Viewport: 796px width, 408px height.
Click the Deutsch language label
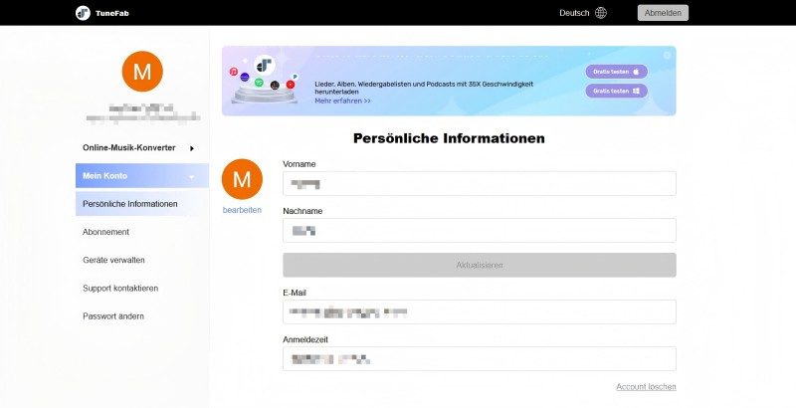pos(574,13)
